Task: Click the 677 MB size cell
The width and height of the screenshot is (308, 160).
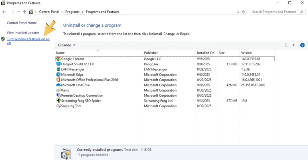Action: (232, 101)
